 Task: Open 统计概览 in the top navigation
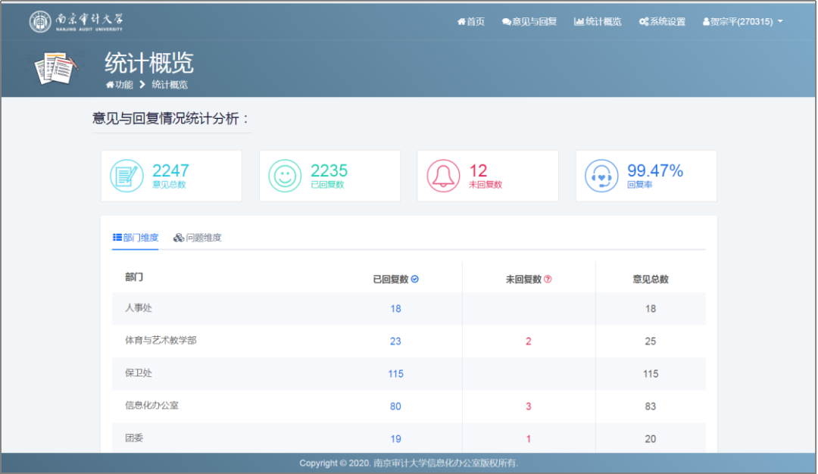click(x=598, y=22)
